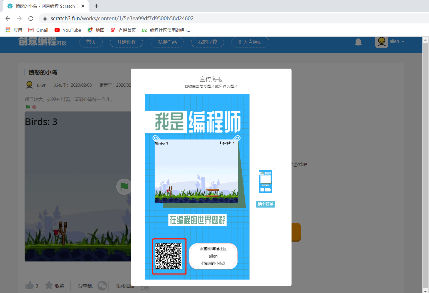Click the game preview image on poster
Screen dimensions: 429x293
(x=196, y=171)
